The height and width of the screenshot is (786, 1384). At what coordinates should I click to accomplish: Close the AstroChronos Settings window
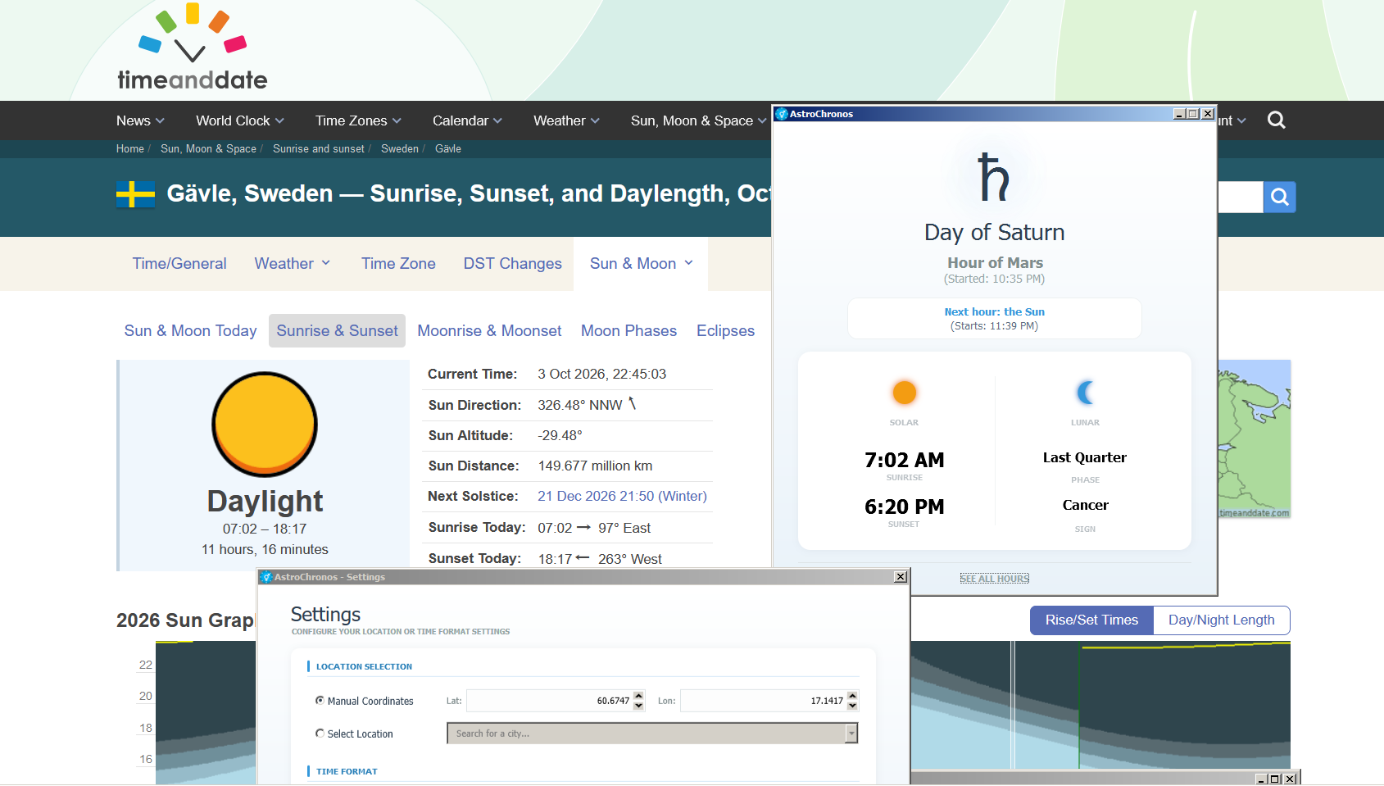[901, 577]
